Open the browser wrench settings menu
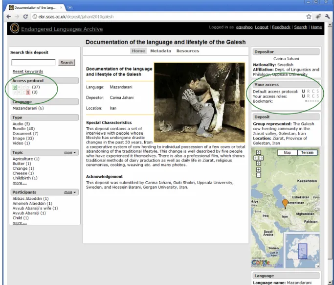This screenshot has height=285, width=334. point(327,17)
